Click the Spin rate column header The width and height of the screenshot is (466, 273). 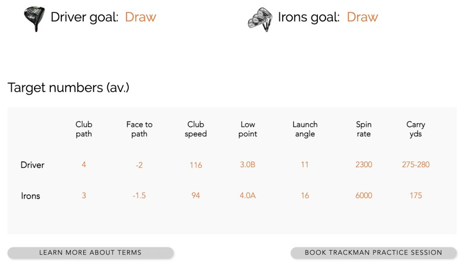tap(364, 129)
